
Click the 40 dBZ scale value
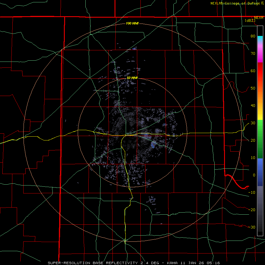coord(253,105)
